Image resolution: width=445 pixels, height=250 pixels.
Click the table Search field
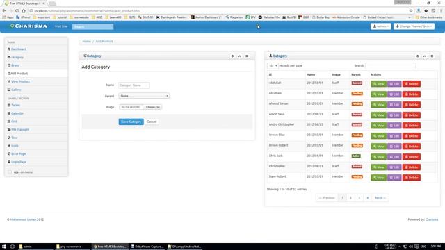click(391, 66)
